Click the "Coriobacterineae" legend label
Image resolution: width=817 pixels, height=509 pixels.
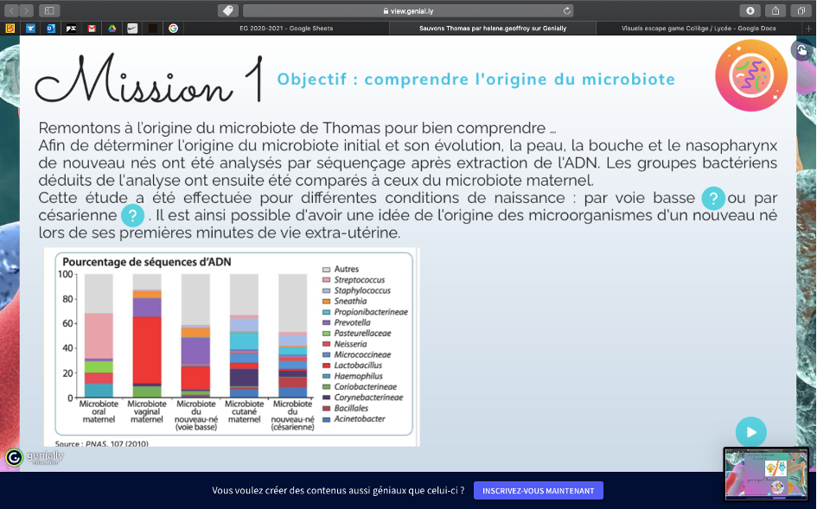tap(365, 387)
